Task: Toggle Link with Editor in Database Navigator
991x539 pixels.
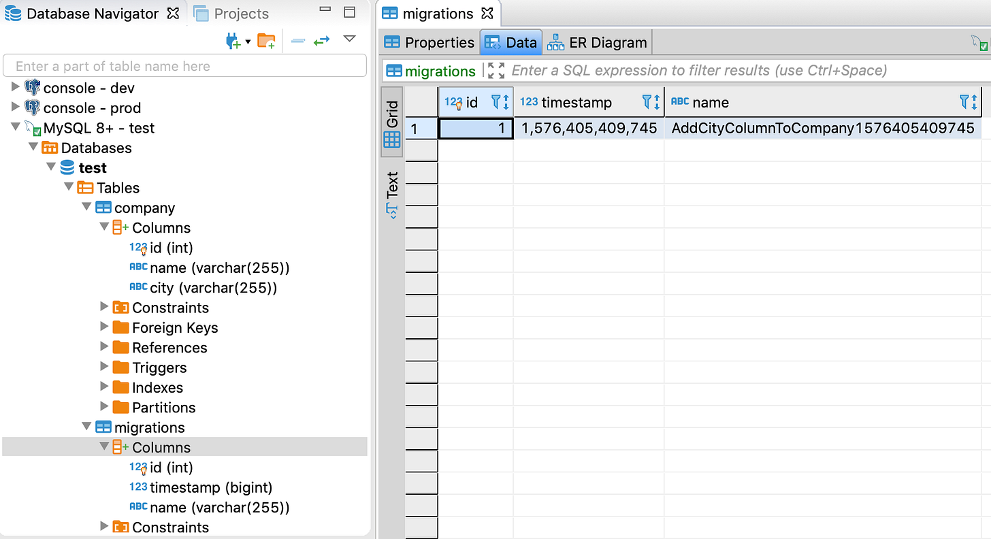Action: tap(321, 40)
